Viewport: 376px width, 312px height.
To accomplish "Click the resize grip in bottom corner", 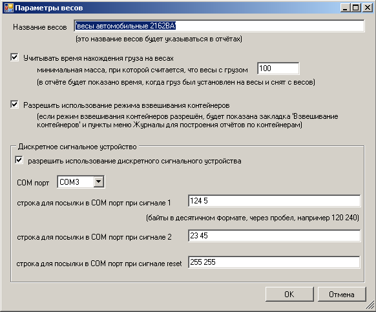I will click(x=370, y=306).
